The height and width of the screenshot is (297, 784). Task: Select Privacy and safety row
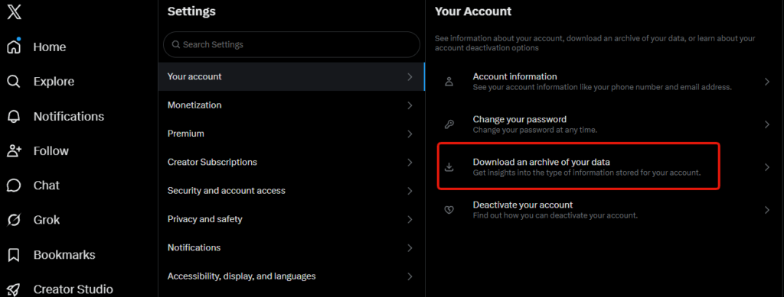(292, 219)
